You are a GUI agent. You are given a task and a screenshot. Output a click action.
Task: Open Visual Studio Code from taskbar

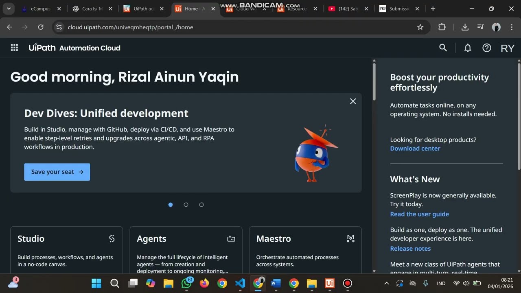[x=240, y=283]
